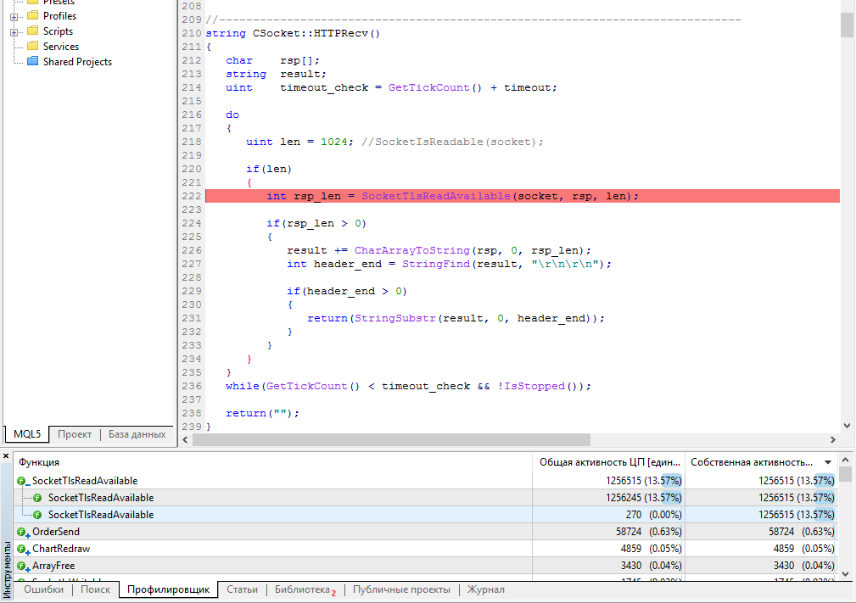Image resolution: width=856 pixels, height=603 pixels.
Task: Switch to the Проект navigator tab
Action: coord(75,434)
